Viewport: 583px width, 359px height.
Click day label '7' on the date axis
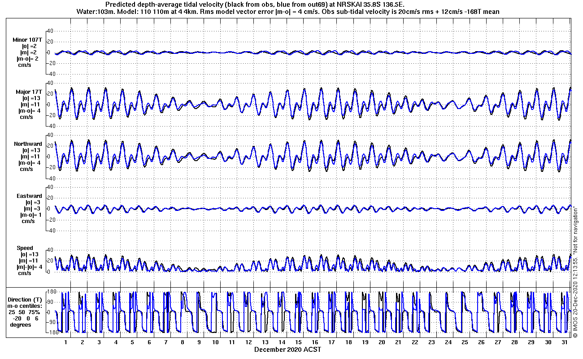pyautogui.click(x=165, y=342)
